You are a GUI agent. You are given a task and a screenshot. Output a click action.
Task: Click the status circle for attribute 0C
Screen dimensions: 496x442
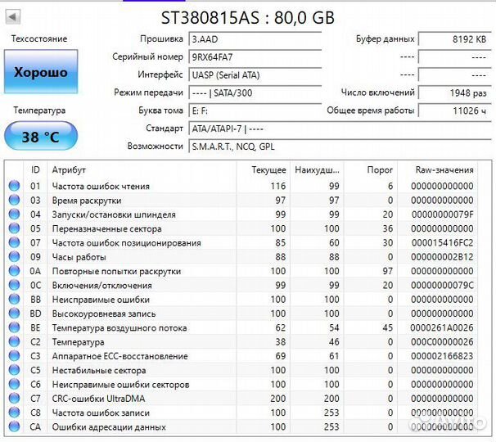click(14, 285)
